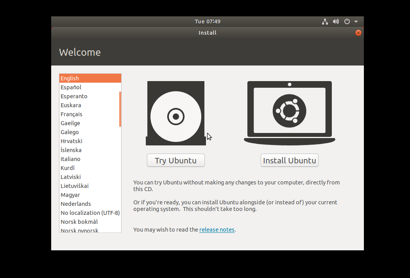This screenshot has height=278, width=410.
Task: Click the volume speaker icon
Action: (x=336, y=22)
